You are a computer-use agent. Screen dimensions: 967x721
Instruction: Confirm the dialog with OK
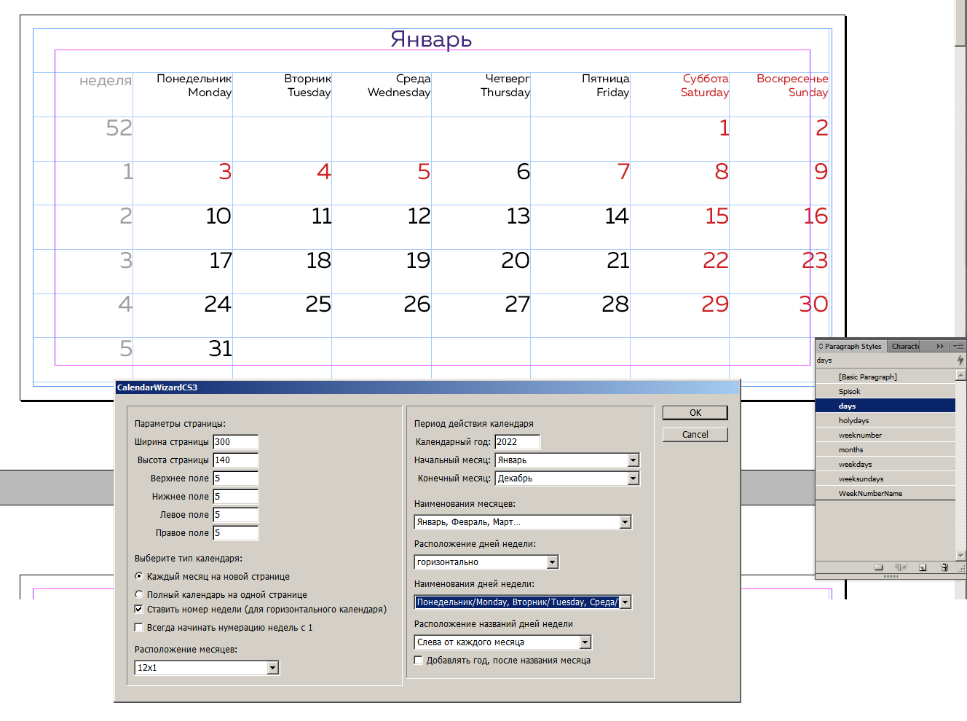[695, 413]
